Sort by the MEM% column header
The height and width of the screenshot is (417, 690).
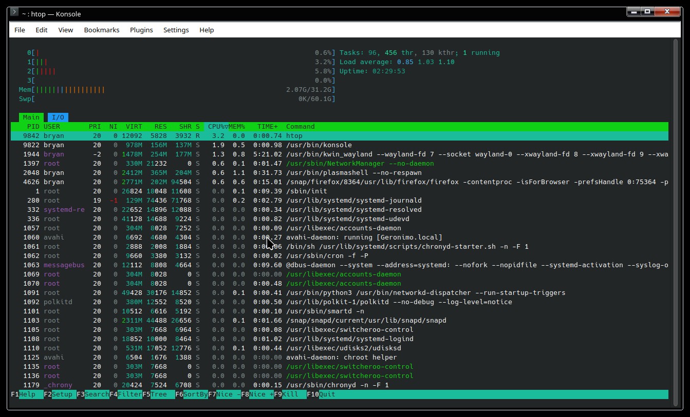237,127
